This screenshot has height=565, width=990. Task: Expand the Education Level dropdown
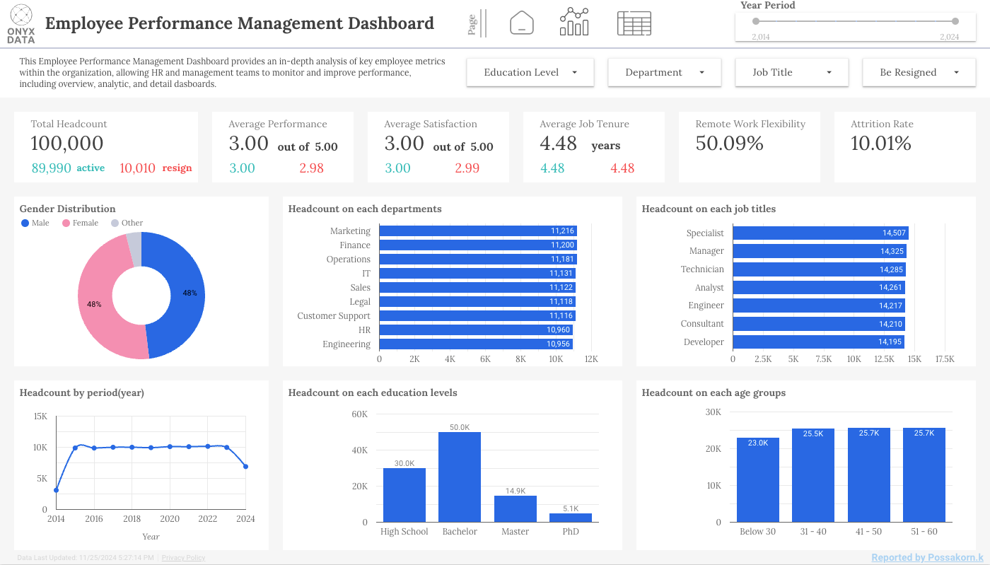[530, 72]
